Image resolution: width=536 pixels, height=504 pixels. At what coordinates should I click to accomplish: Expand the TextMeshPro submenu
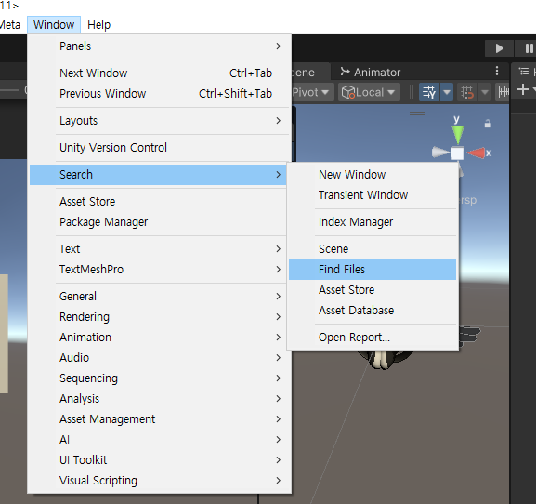coord(158,270)
